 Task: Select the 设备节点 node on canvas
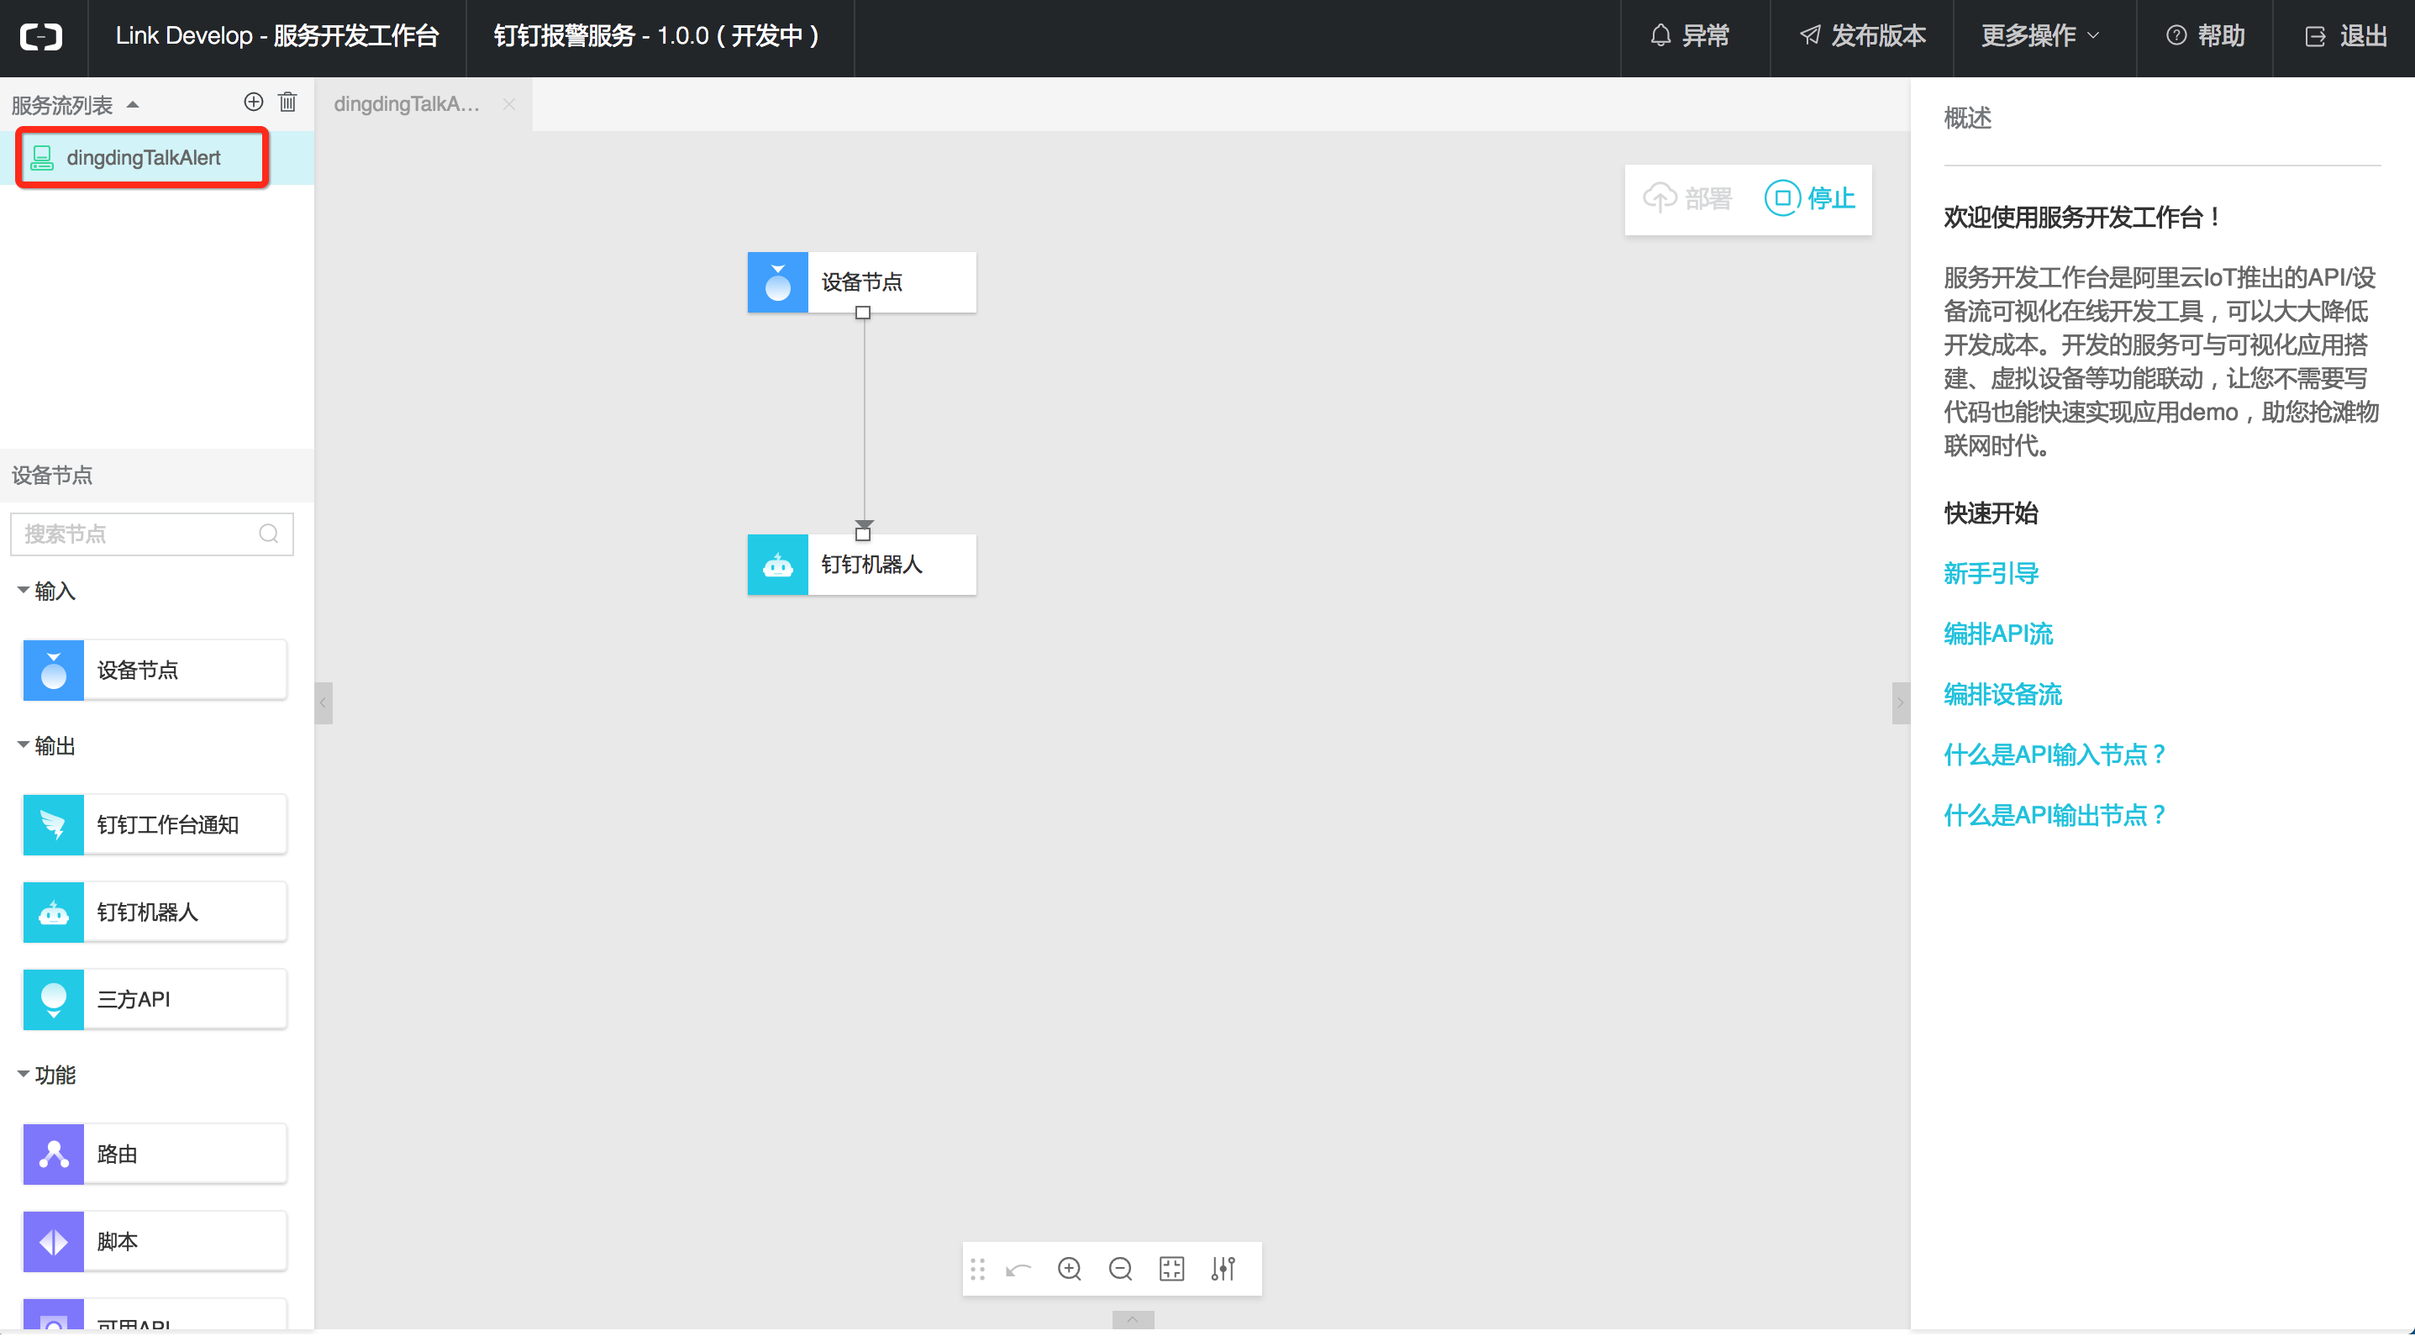[861, 281]
